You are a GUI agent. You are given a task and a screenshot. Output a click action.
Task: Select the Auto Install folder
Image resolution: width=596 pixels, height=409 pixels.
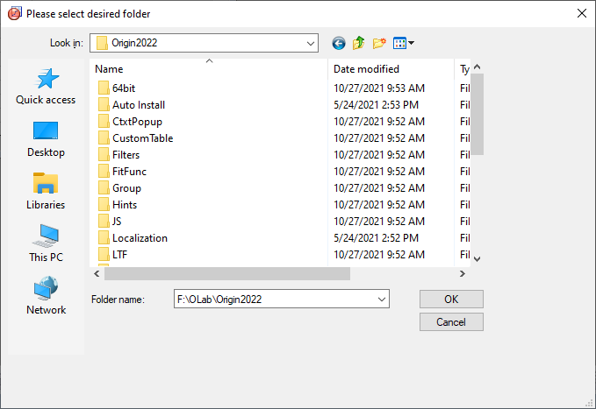coord(138,105)
